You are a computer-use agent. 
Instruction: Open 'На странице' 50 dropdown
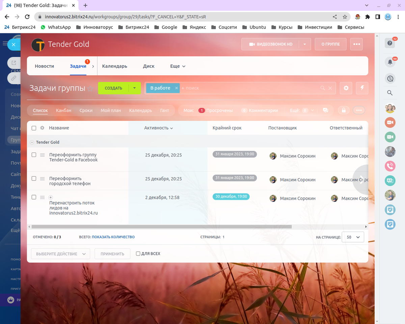353,237
